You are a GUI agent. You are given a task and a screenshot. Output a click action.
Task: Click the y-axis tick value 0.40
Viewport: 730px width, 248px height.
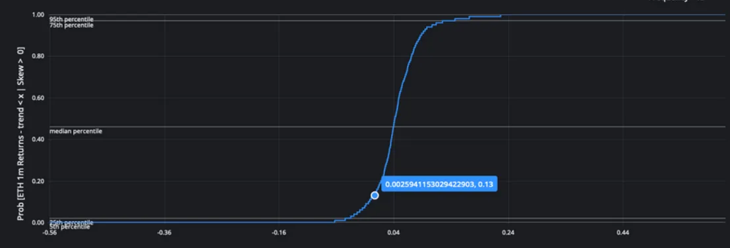point(38,140)
